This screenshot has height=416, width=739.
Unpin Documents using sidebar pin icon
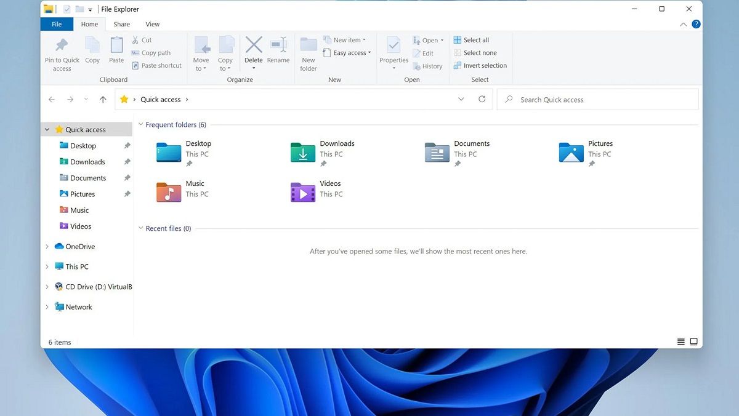pyautogui.click(x=127, y=178)
